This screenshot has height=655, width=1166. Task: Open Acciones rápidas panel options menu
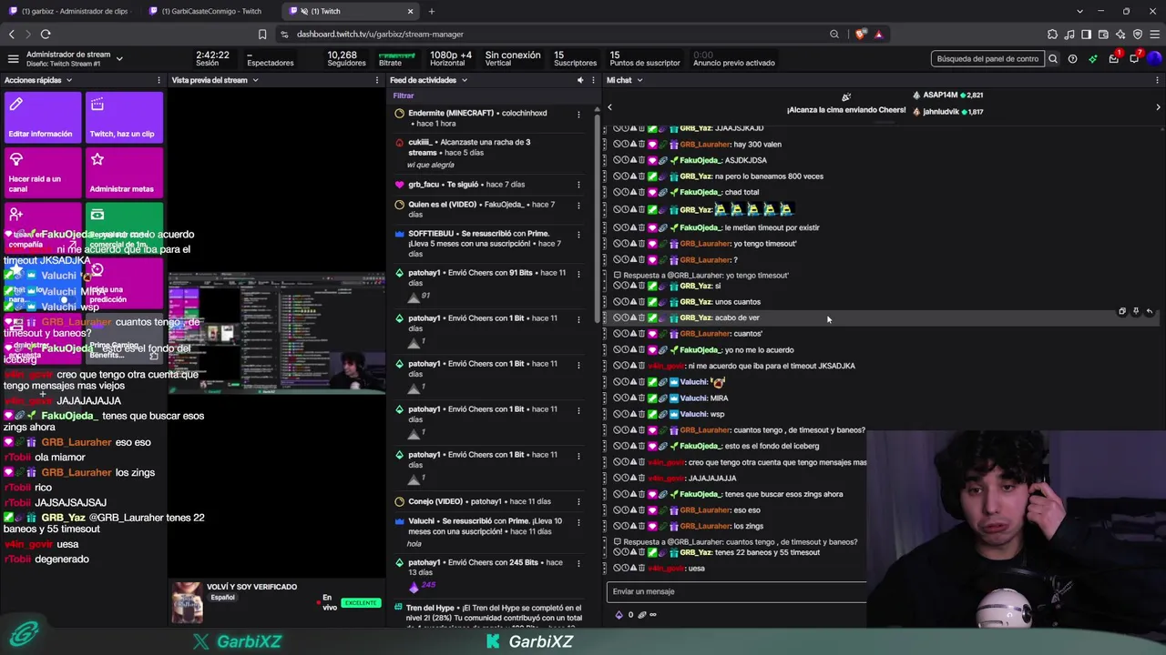(x=159, y=80)
